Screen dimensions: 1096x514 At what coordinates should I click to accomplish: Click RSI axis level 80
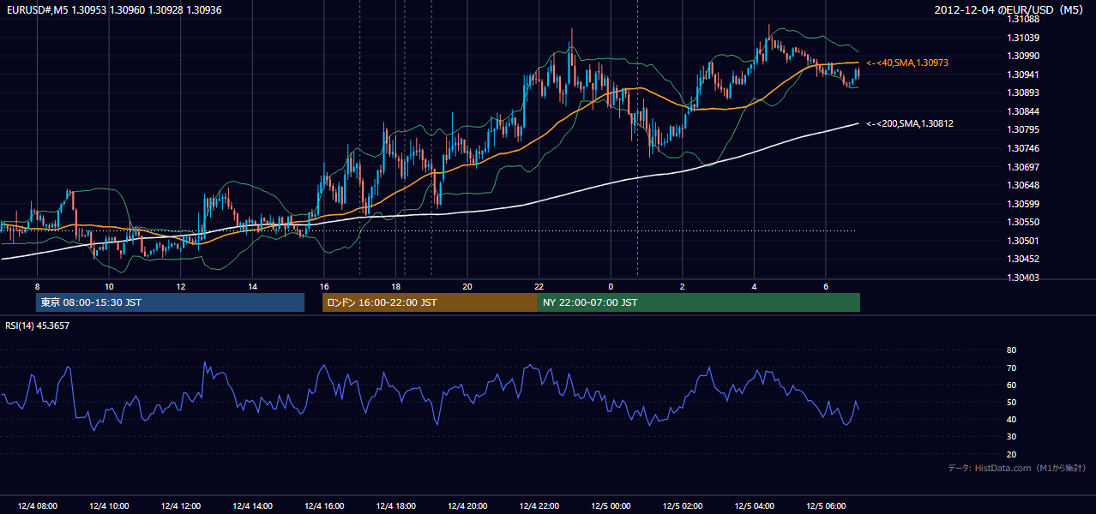1011,350
